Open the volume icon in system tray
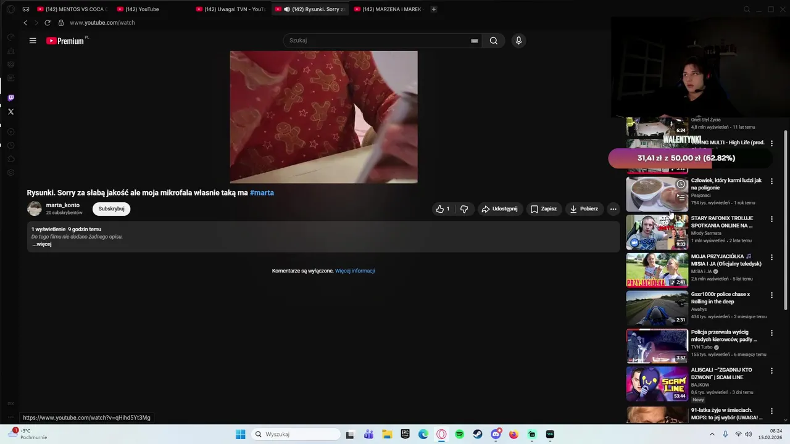790x444 pixels. click(x=749, y=434)
